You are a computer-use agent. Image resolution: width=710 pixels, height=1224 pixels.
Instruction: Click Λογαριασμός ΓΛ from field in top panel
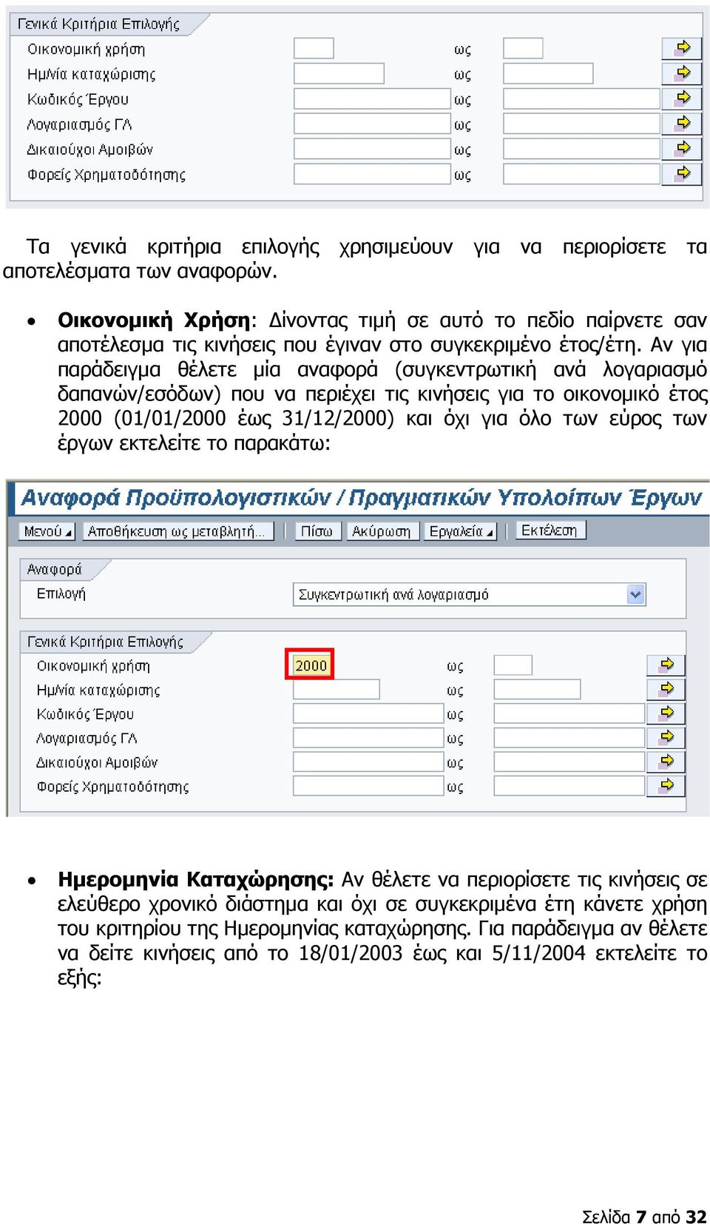click(x=372, y=124)
